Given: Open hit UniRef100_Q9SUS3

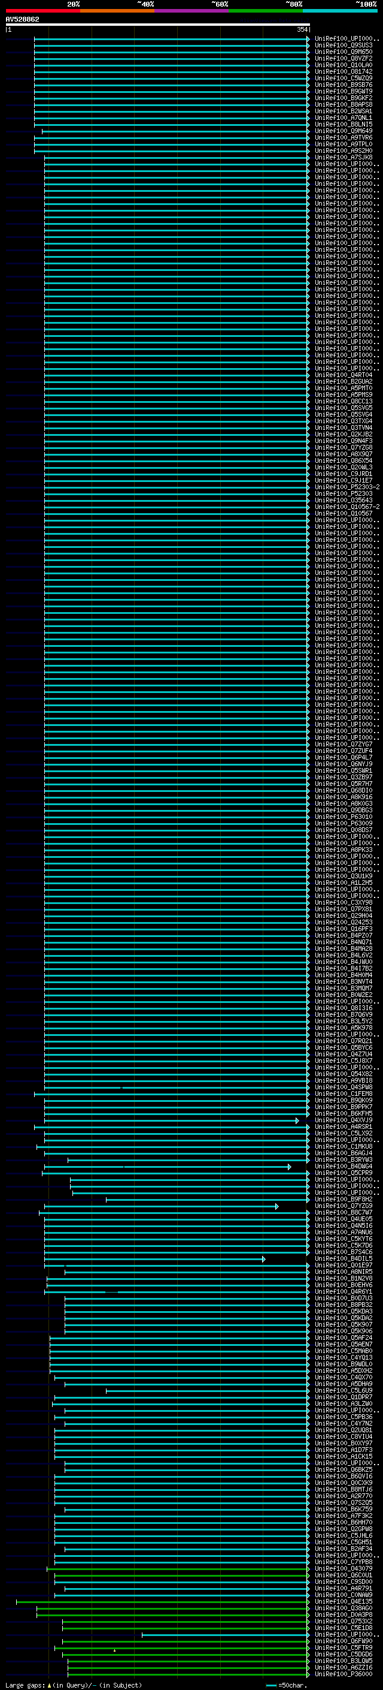Looking at the screenshot, I should (x=344, y=46).
